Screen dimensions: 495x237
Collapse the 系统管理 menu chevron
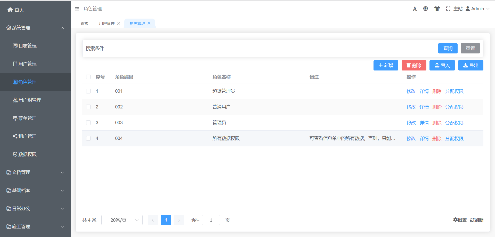(62, 28)
